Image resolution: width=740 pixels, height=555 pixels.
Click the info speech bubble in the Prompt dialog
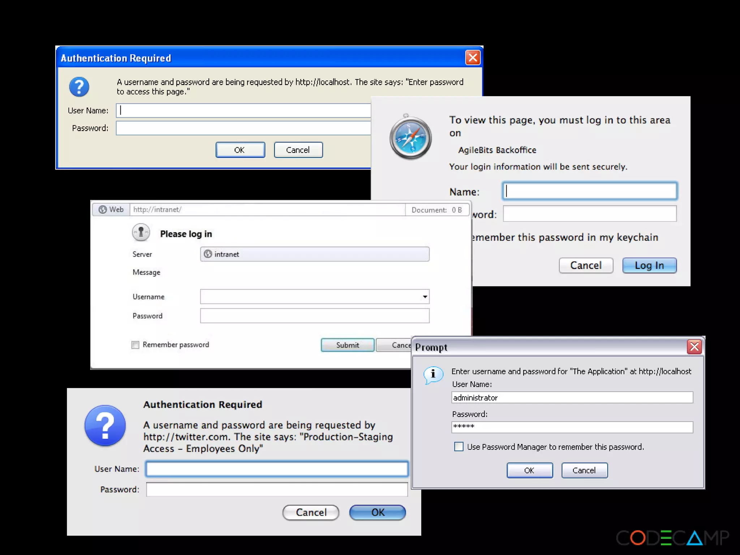pyautogui.click(x=433, y=375)
